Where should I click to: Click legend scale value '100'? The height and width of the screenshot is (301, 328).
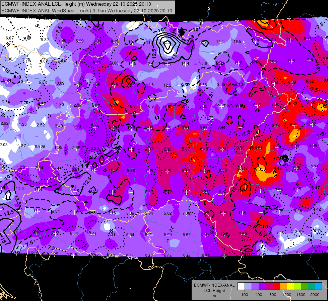tap(245, 295)
